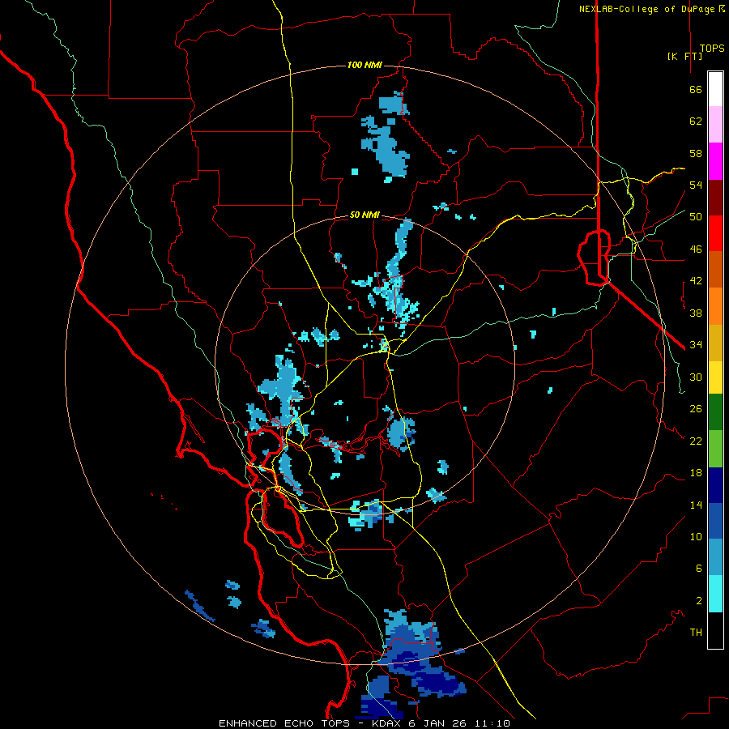Click the dark red (maroon) legend swatch
The image size is (729, 729).
[x=715, y=198]
